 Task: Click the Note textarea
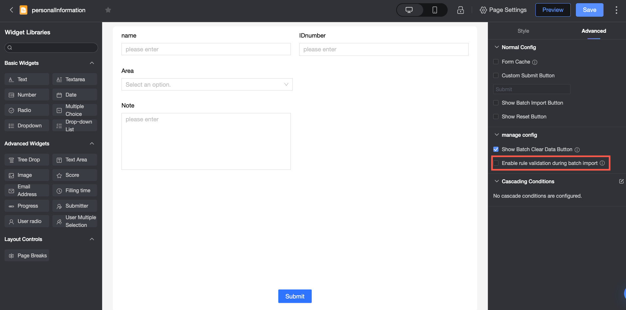[206, 141]
